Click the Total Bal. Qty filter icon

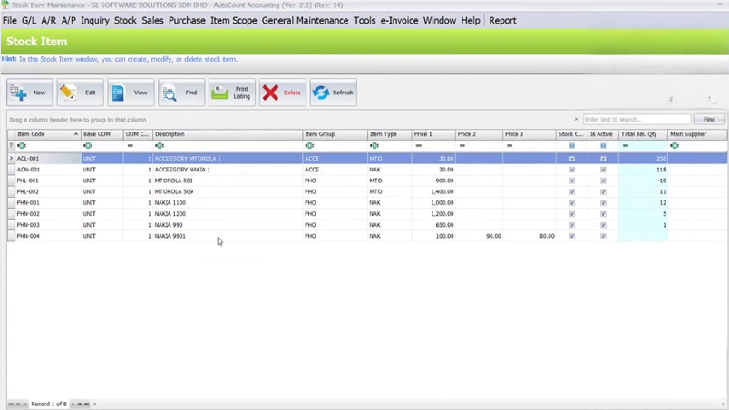[x=626, y=145]
